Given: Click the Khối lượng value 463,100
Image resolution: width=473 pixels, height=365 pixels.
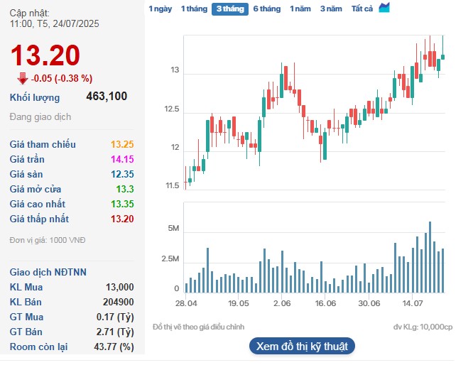Looking at the screenshot, I should pos(107,97).
